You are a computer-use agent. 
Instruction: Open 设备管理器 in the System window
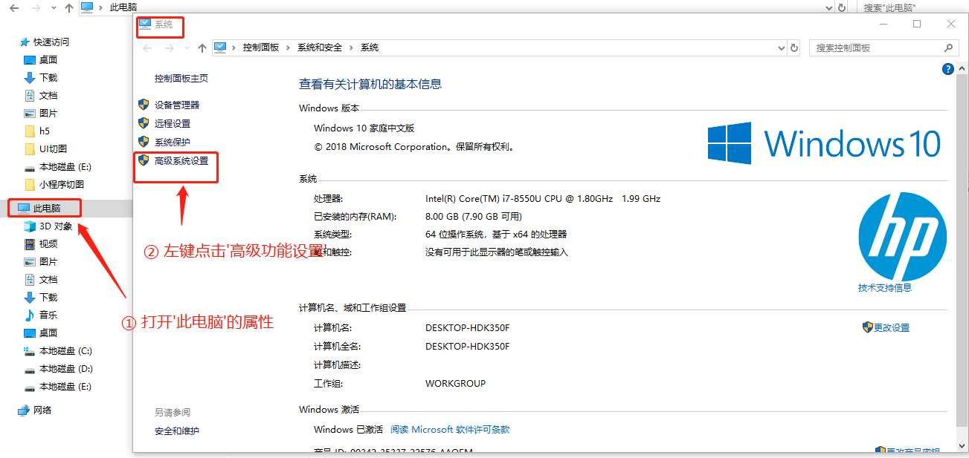tap(176, 105)
